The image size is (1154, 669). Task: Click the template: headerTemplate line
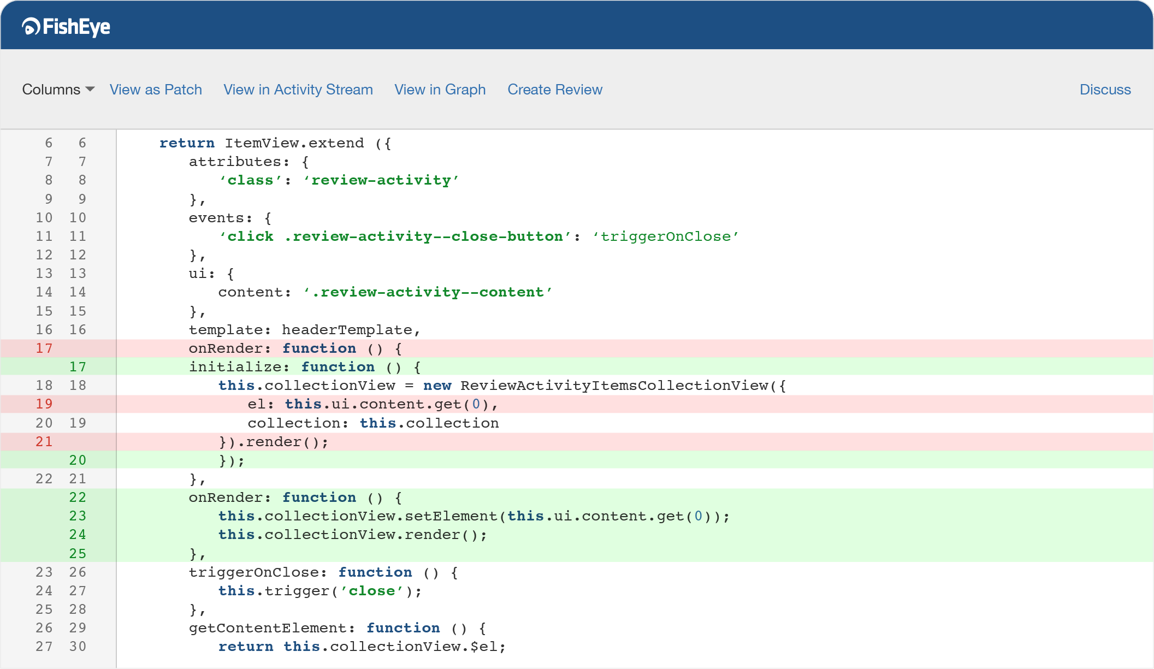304,330
